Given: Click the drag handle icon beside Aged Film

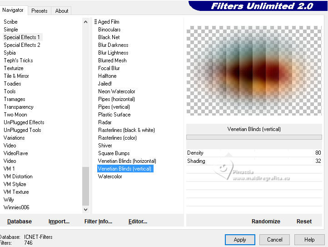Looking at the screenshot, I should point(95,21).
